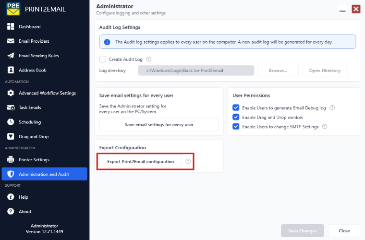Navigate to Task Emails

(45, 108)
